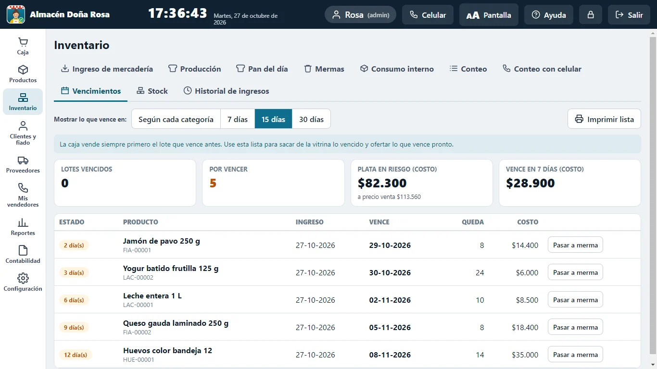657x369 pixels.
Task: Open Conteo con celular tab
Action: 542,69
